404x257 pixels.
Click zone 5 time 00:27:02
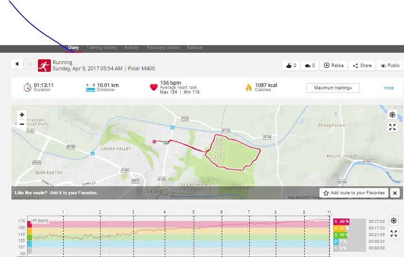(x=376, y=221)
